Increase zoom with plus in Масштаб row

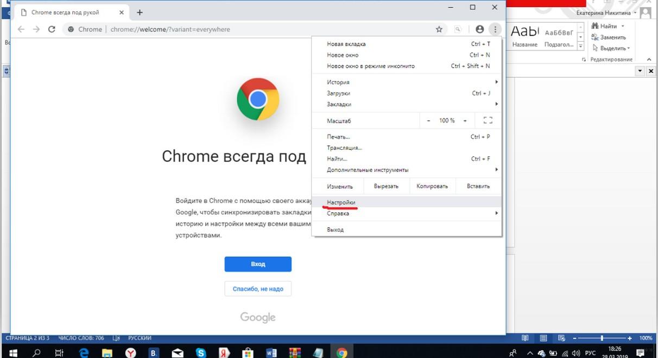tap(465, 120)
